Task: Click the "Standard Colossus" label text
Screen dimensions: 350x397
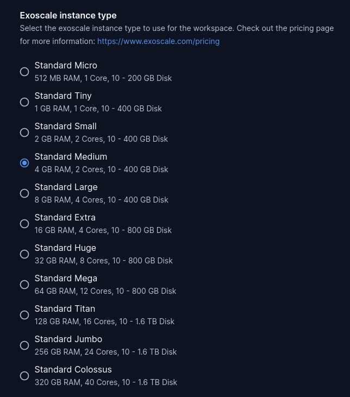Action: [73, 370]
